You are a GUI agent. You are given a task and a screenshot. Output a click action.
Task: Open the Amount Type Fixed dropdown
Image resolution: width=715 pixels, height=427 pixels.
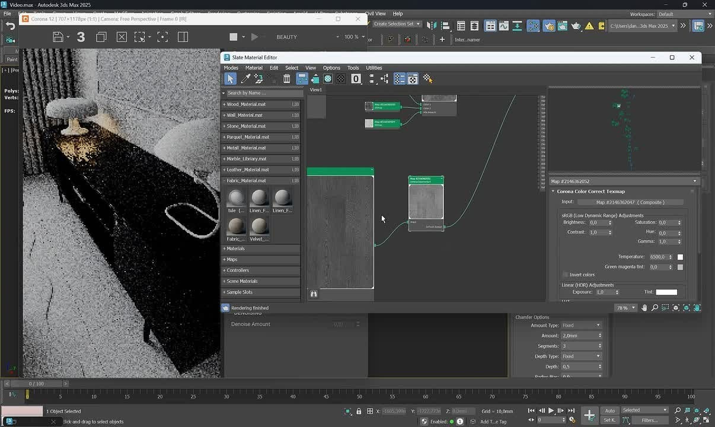pos(581,325)
